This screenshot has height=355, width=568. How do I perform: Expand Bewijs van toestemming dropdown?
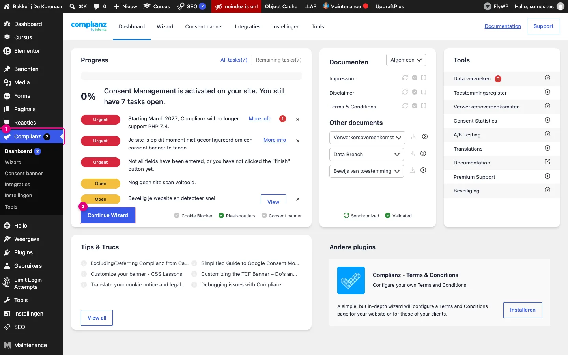pyautogui.click(x=366, y=171)
